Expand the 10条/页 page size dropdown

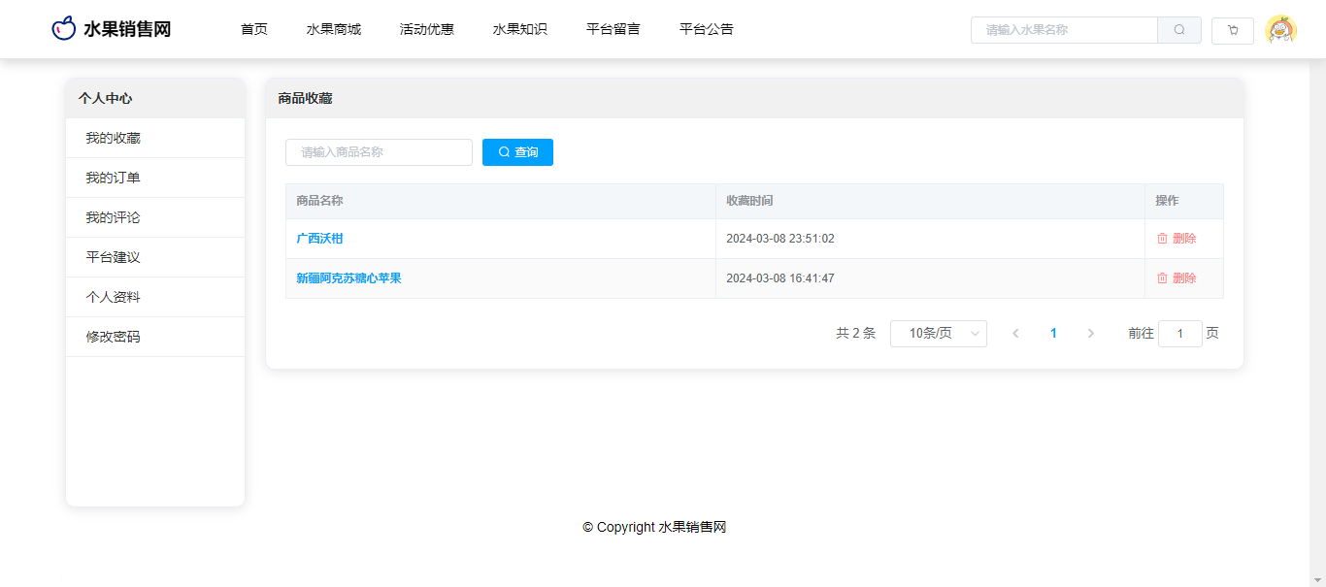click(x=938, y=334)
